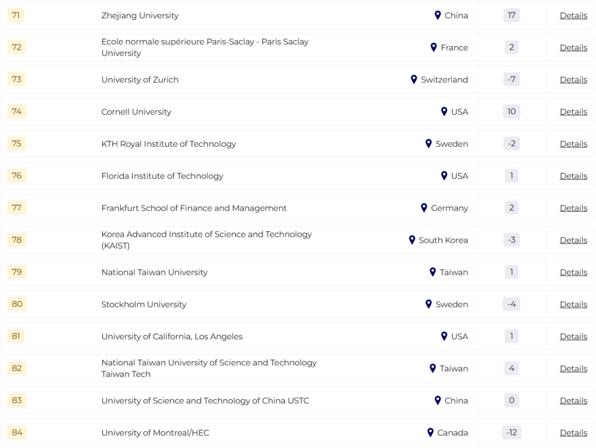Click the pin icon in Stockholm University row
The image size is (596, 448).
(x=429, y=304)
